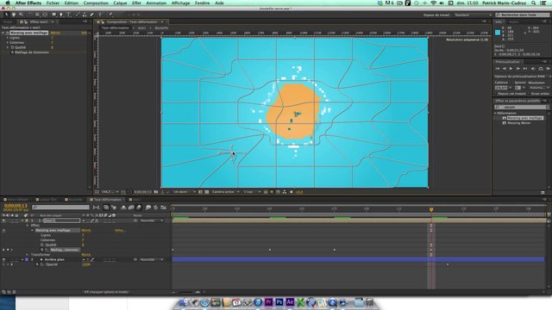552x310 pixels.
Task: Click the Frame Blending enable icon in timeline
Action: (131, 208)
